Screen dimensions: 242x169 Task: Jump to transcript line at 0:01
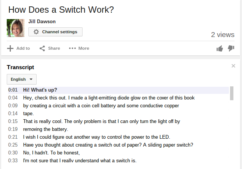click(118, 90)
